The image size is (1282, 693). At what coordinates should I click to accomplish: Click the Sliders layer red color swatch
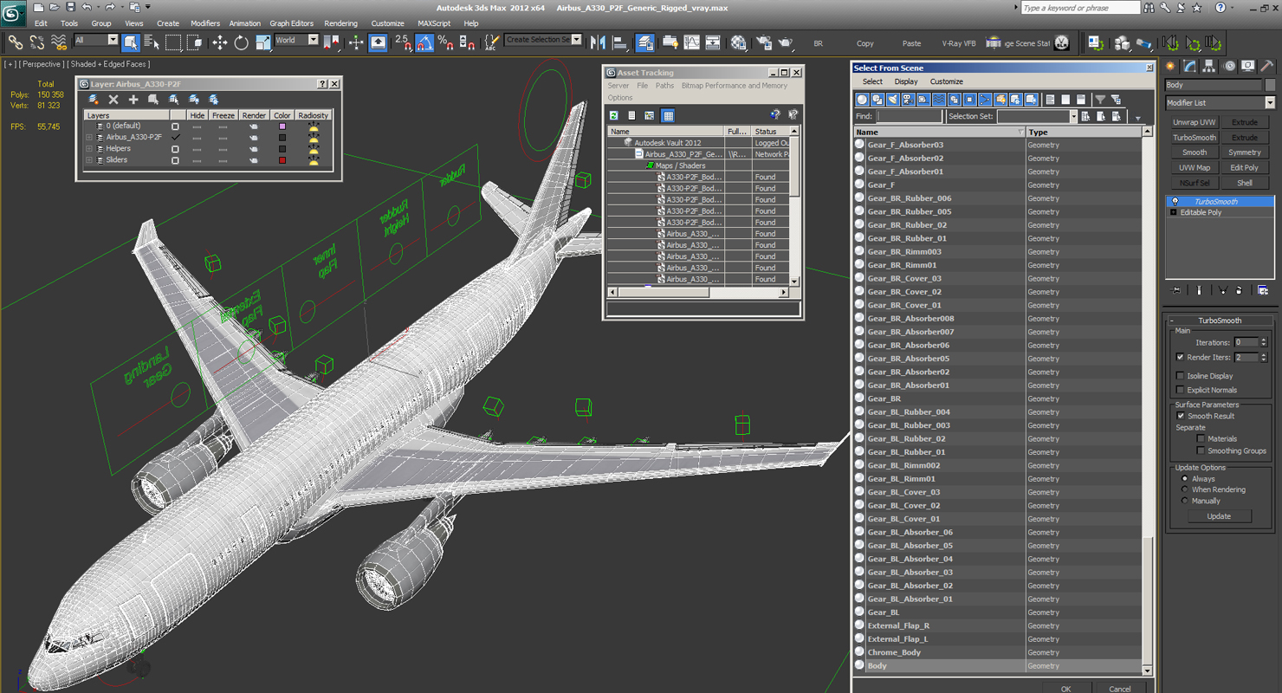tap(282, 160)
